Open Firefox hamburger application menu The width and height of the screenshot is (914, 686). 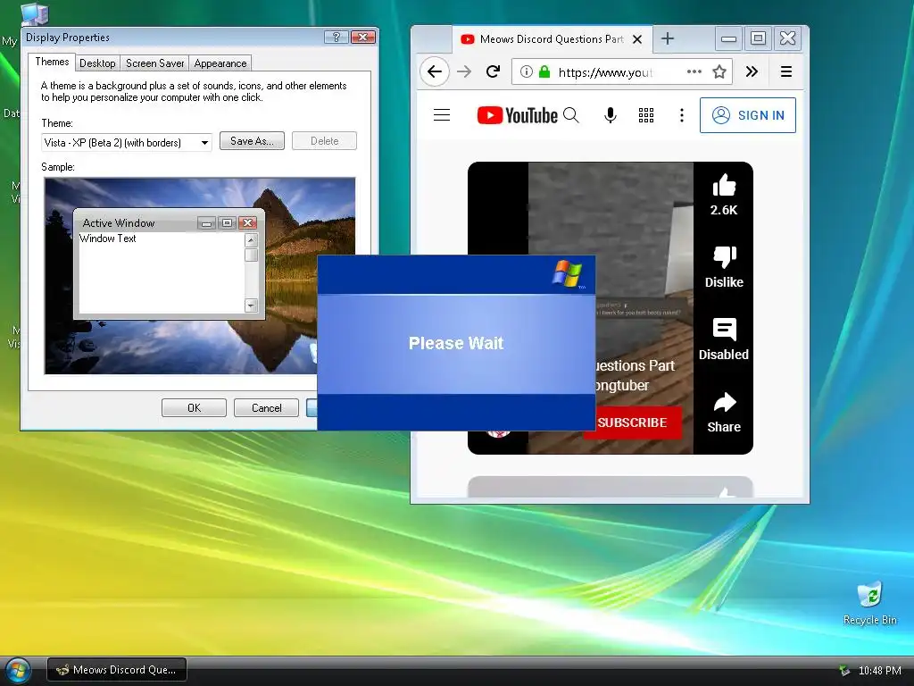[785, 71]
